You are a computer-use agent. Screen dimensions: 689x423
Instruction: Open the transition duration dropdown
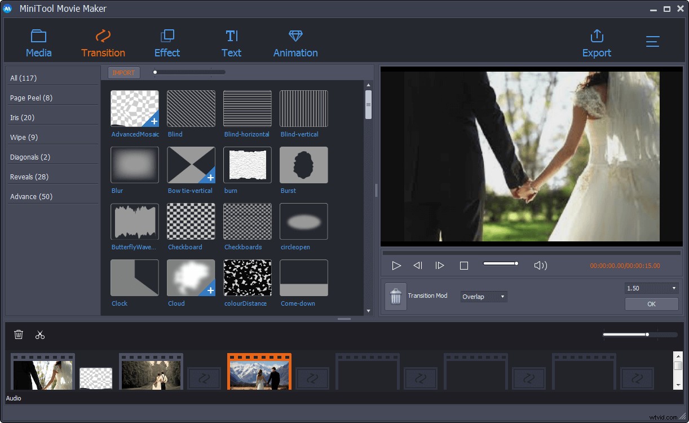[651, 288]
